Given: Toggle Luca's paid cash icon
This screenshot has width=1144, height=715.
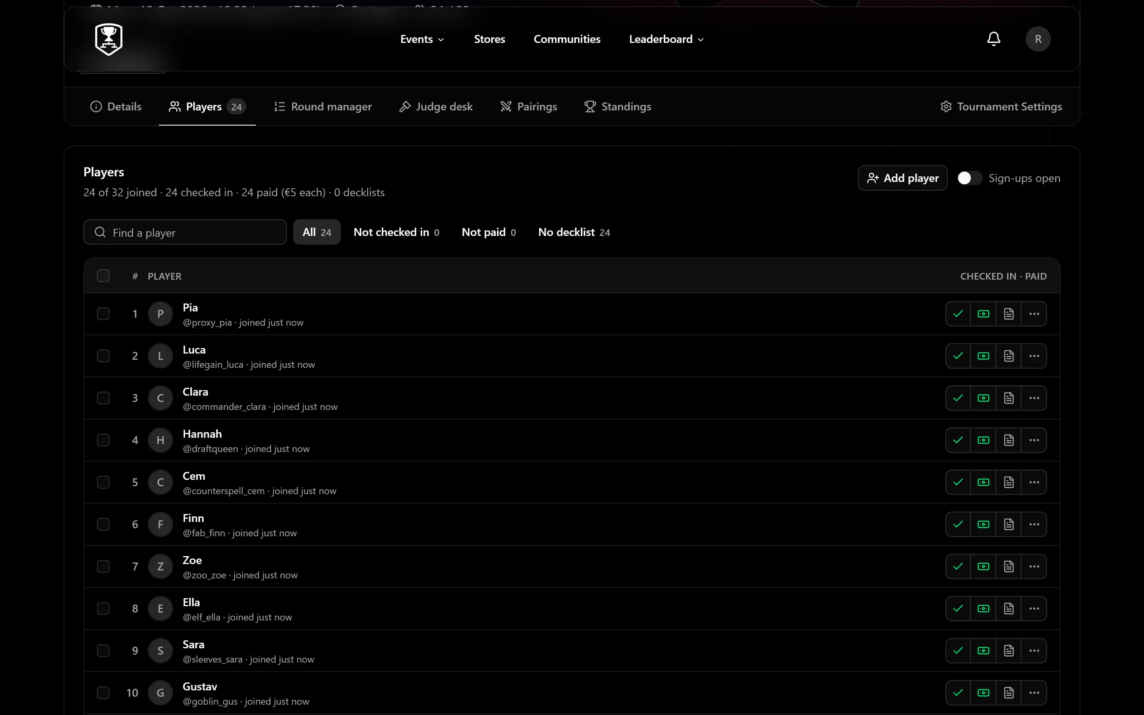Looking at the screenshot, I should pos(983,356).
